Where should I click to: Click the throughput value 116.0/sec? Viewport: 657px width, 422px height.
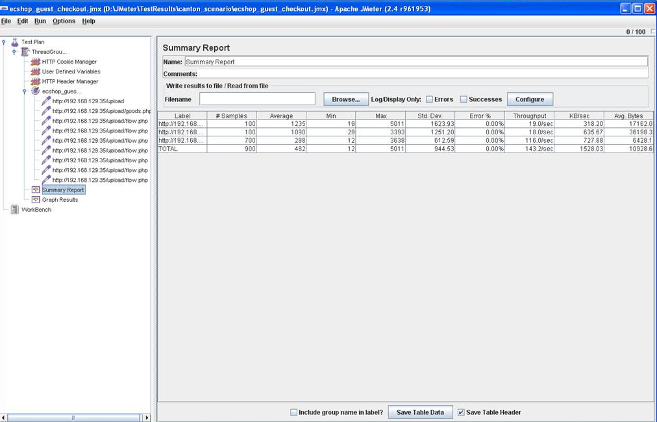530,140
